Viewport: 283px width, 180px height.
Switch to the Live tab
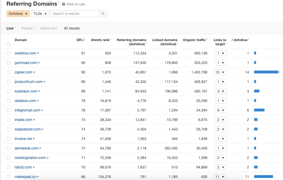[x=10, y=28]
